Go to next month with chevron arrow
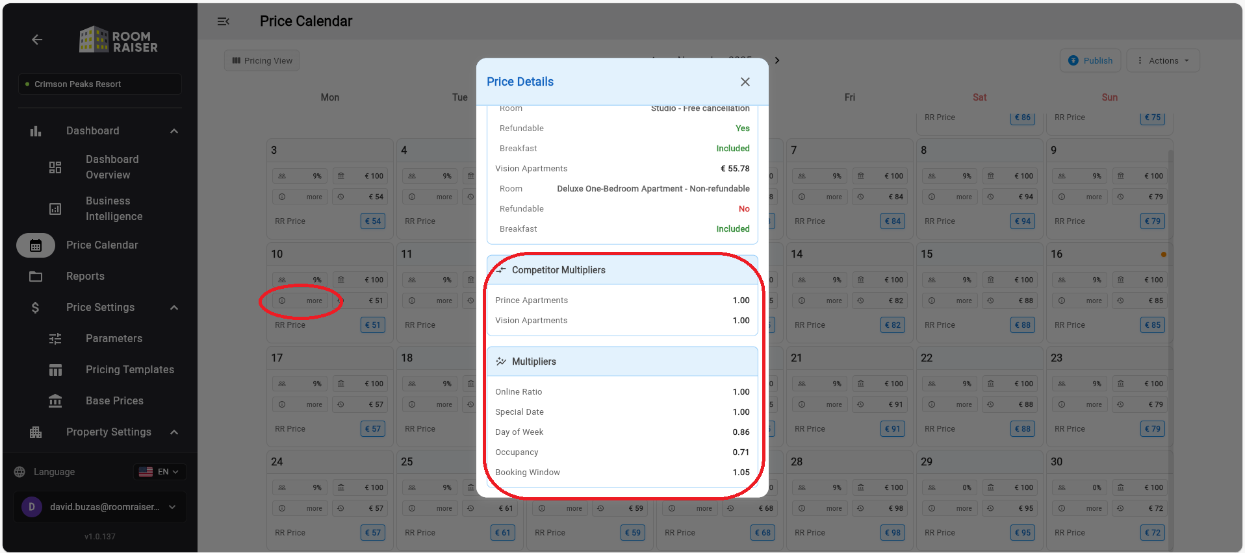Viewport: 1245px width, 553px height. tap(777, 60)
